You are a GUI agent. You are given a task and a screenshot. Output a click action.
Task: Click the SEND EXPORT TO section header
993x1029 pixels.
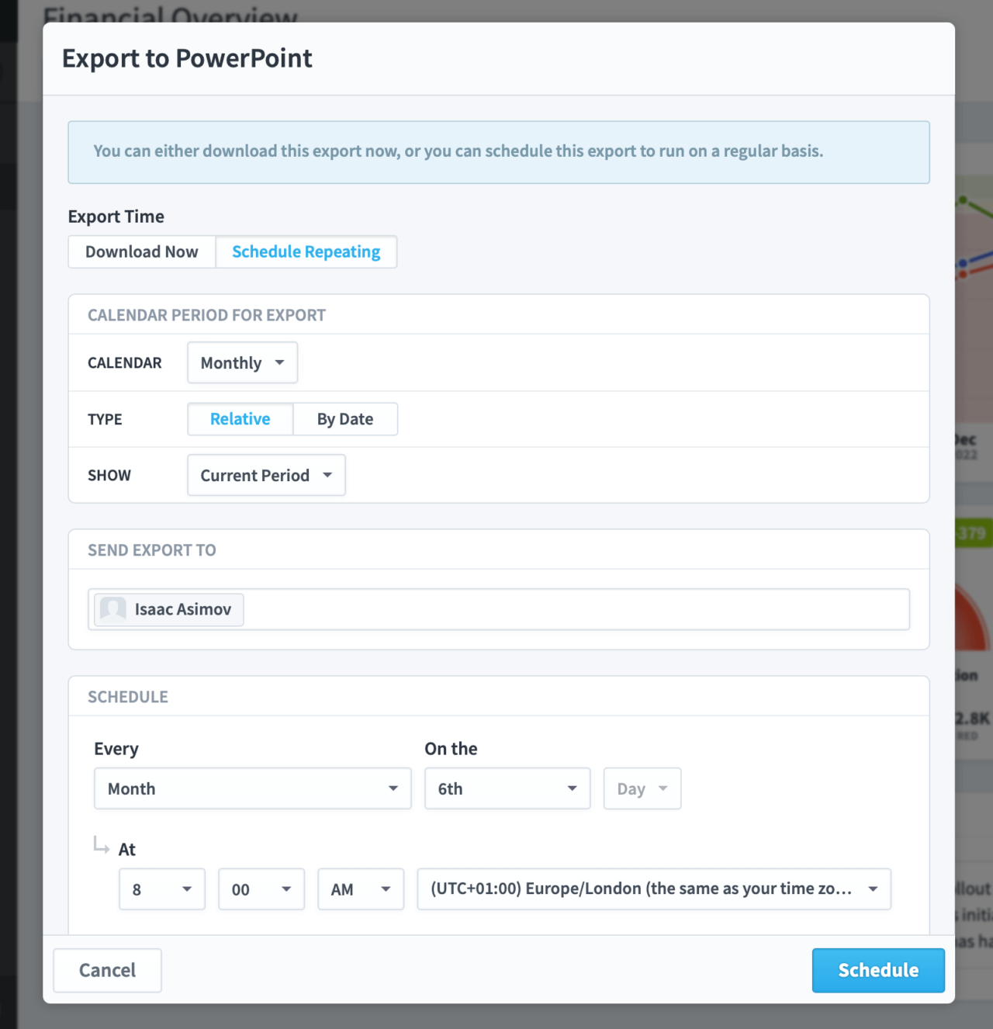[151, 549]
